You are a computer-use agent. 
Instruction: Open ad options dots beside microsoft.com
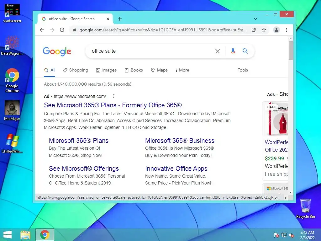113,96
